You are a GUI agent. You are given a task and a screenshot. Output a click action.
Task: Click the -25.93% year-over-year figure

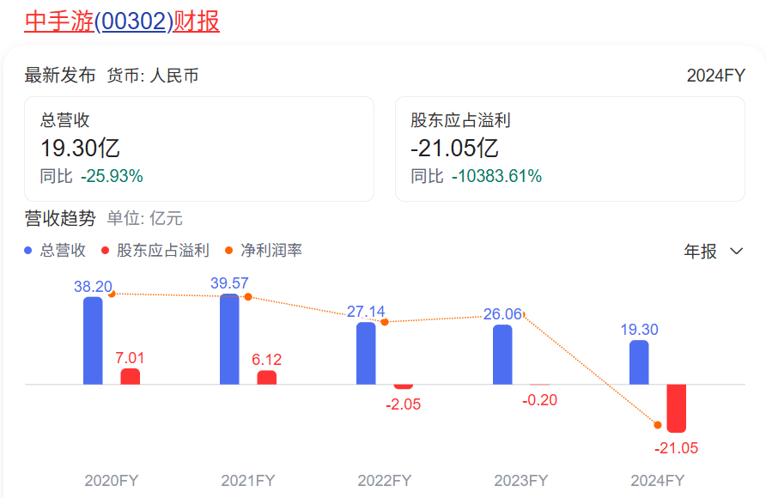[x=112, y=176]
